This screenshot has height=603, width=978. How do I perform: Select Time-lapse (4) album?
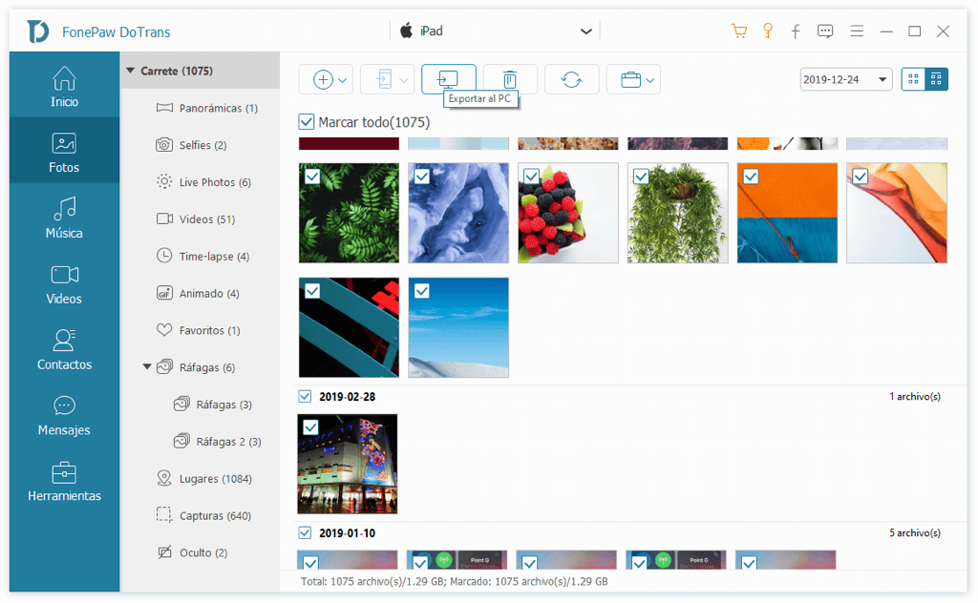pos(202,256)
